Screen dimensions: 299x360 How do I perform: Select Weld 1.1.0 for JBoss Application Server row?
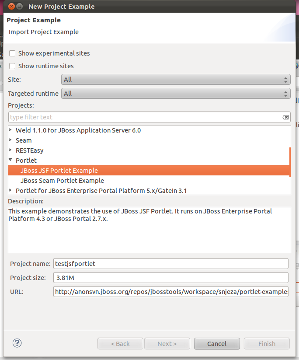click(x=149, y=130)
